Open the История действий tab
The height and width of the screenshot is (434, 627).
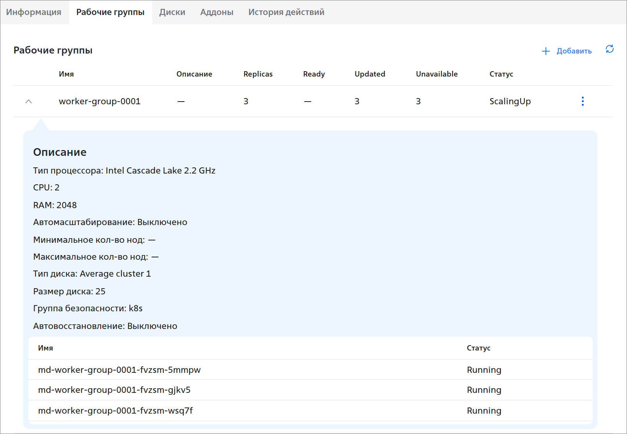pos(286,12)
